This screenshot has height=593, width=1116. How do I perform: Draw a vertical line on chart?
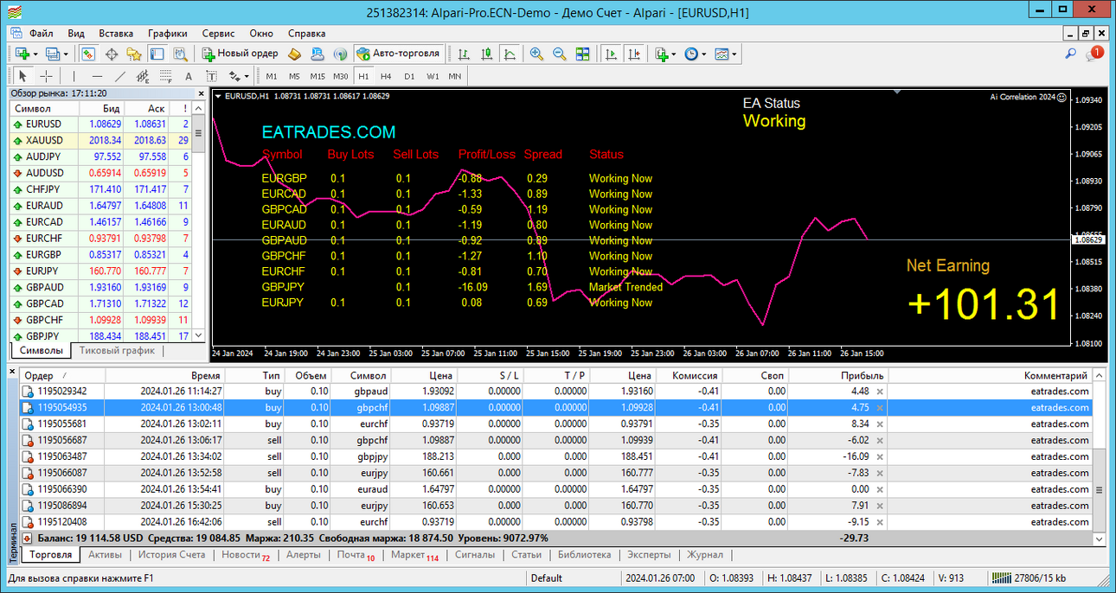(75, 76)
